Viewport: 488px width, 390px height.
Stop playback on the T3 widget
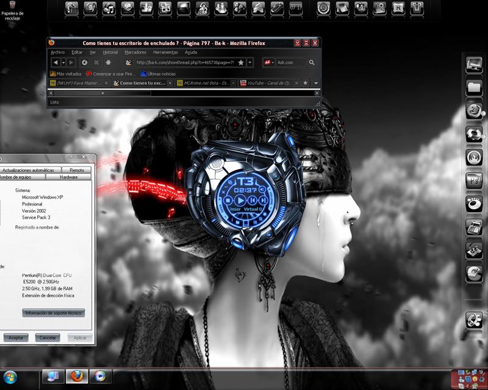point(228,200)
